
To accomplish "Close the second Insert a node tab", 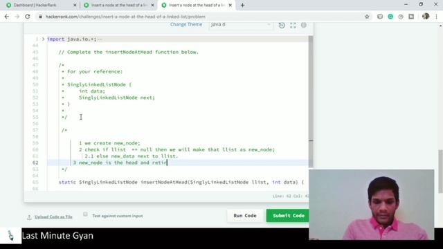I will coord(152,5).
